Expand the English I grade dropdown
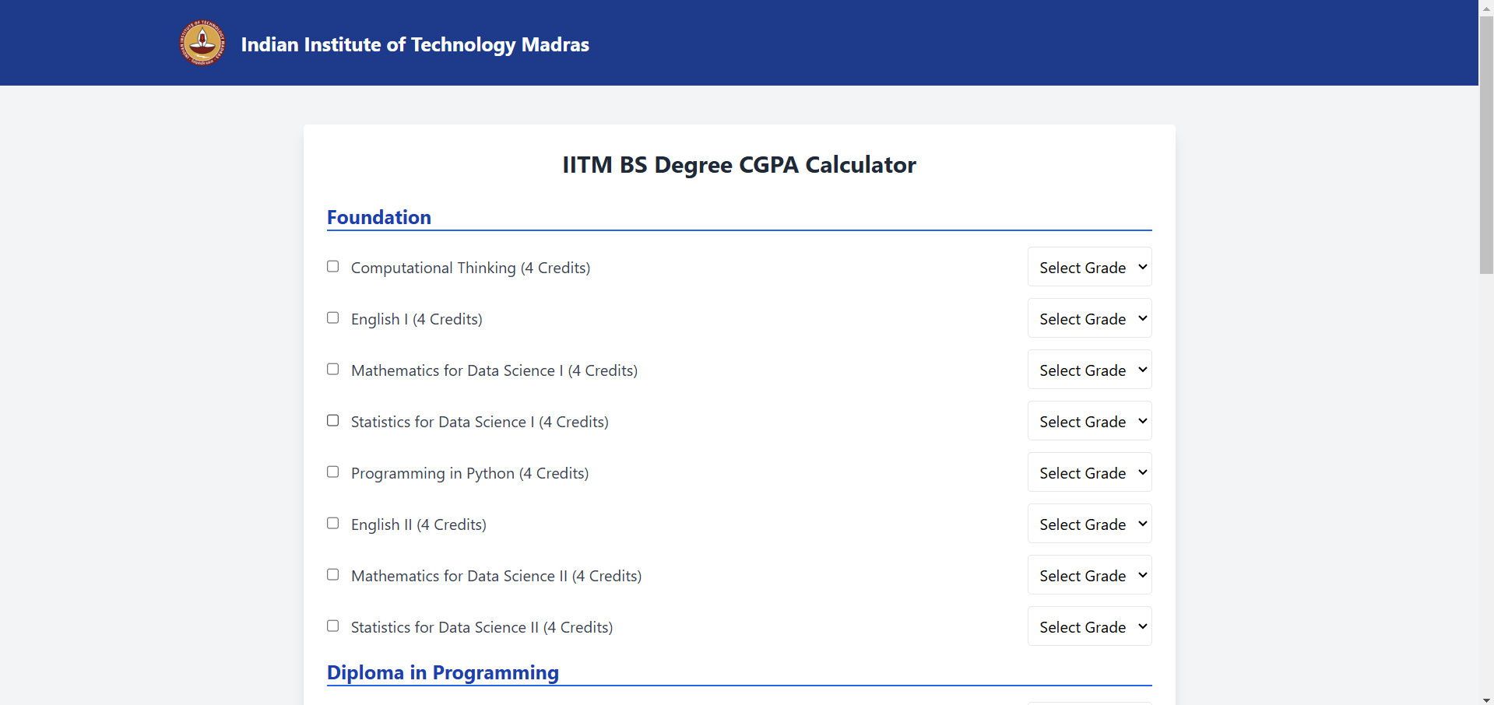1494x705 pixels. 1089,318
